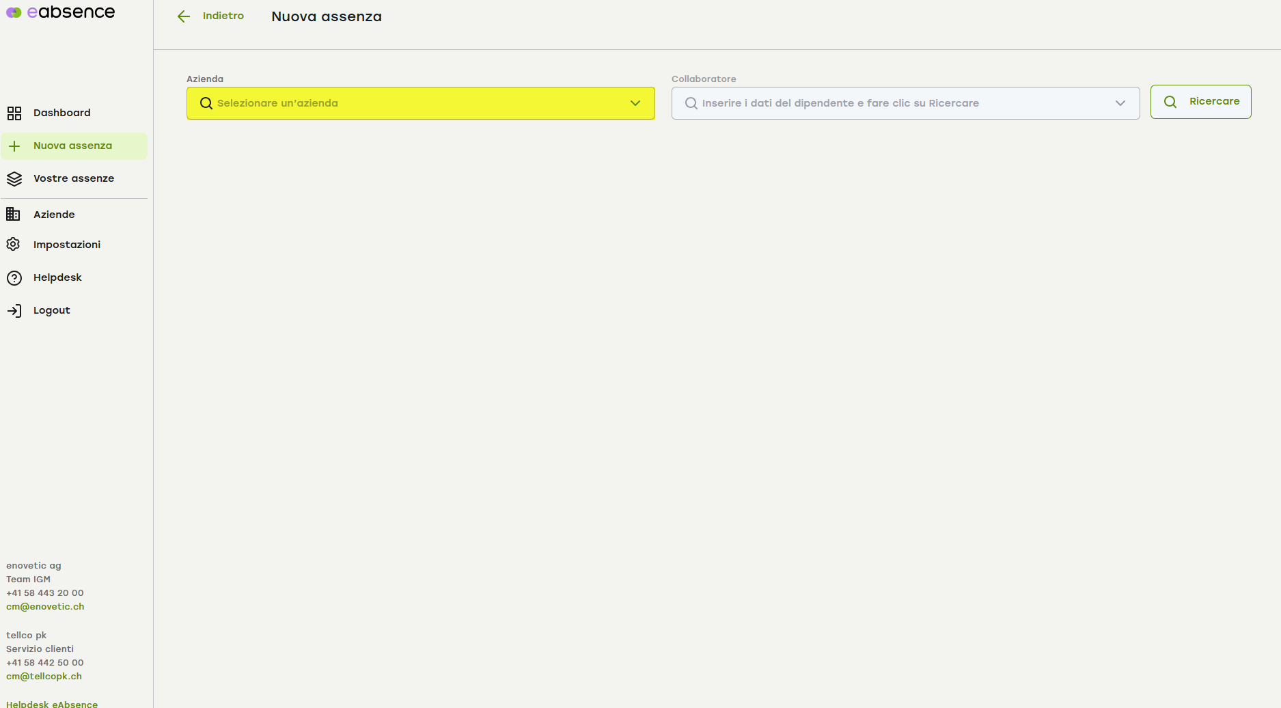Click the building icon for Aziende
Image resolution: width=1281 pixels, height=708 pixels.
pyautogui.click(x=13, y=215)
